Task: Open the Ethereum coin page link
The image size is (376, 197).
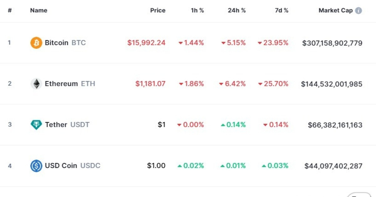Action: tap(61, 84)
